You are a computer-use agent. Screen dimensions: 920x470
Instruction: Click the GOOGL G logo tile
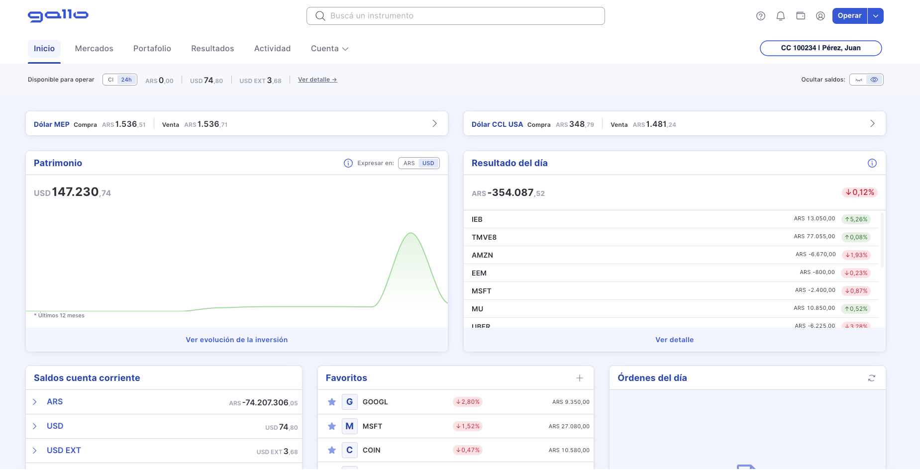click(x=350, y=402)
